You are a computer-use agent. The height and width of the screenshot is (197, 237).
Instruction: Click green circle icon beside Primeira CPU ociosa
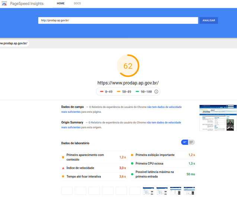pos(132,163)
